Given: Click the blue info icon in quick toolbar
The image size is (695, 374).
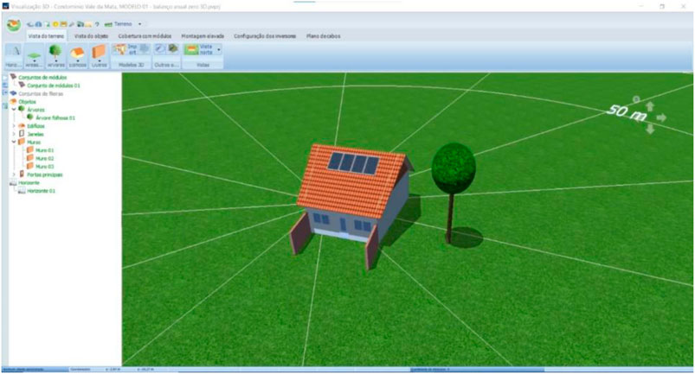Looking at the screenshot, I should coord(39,24).
